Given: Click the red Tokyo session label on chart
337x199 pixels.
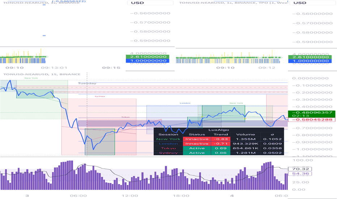Looking at the screenshot, I should (125, 117).
